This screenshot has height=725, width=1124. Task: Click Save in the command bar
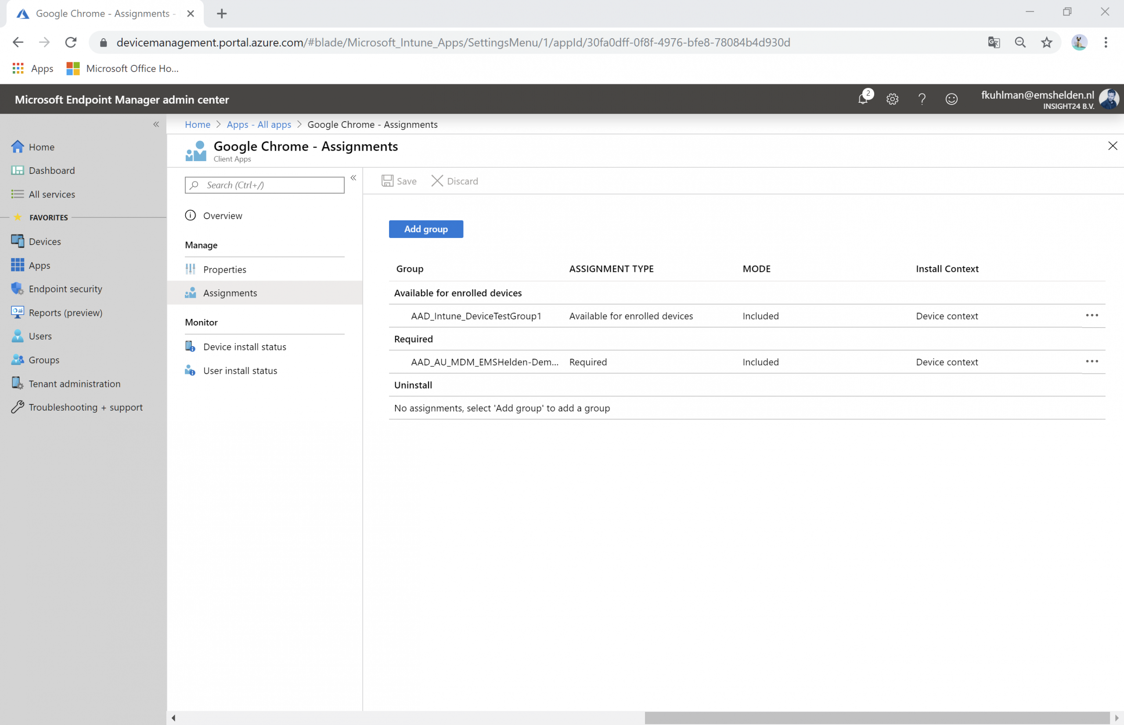(x=399, y=181)
